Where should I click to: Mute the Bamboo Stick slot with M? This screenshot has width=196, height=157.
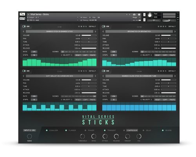click(81, 26)
